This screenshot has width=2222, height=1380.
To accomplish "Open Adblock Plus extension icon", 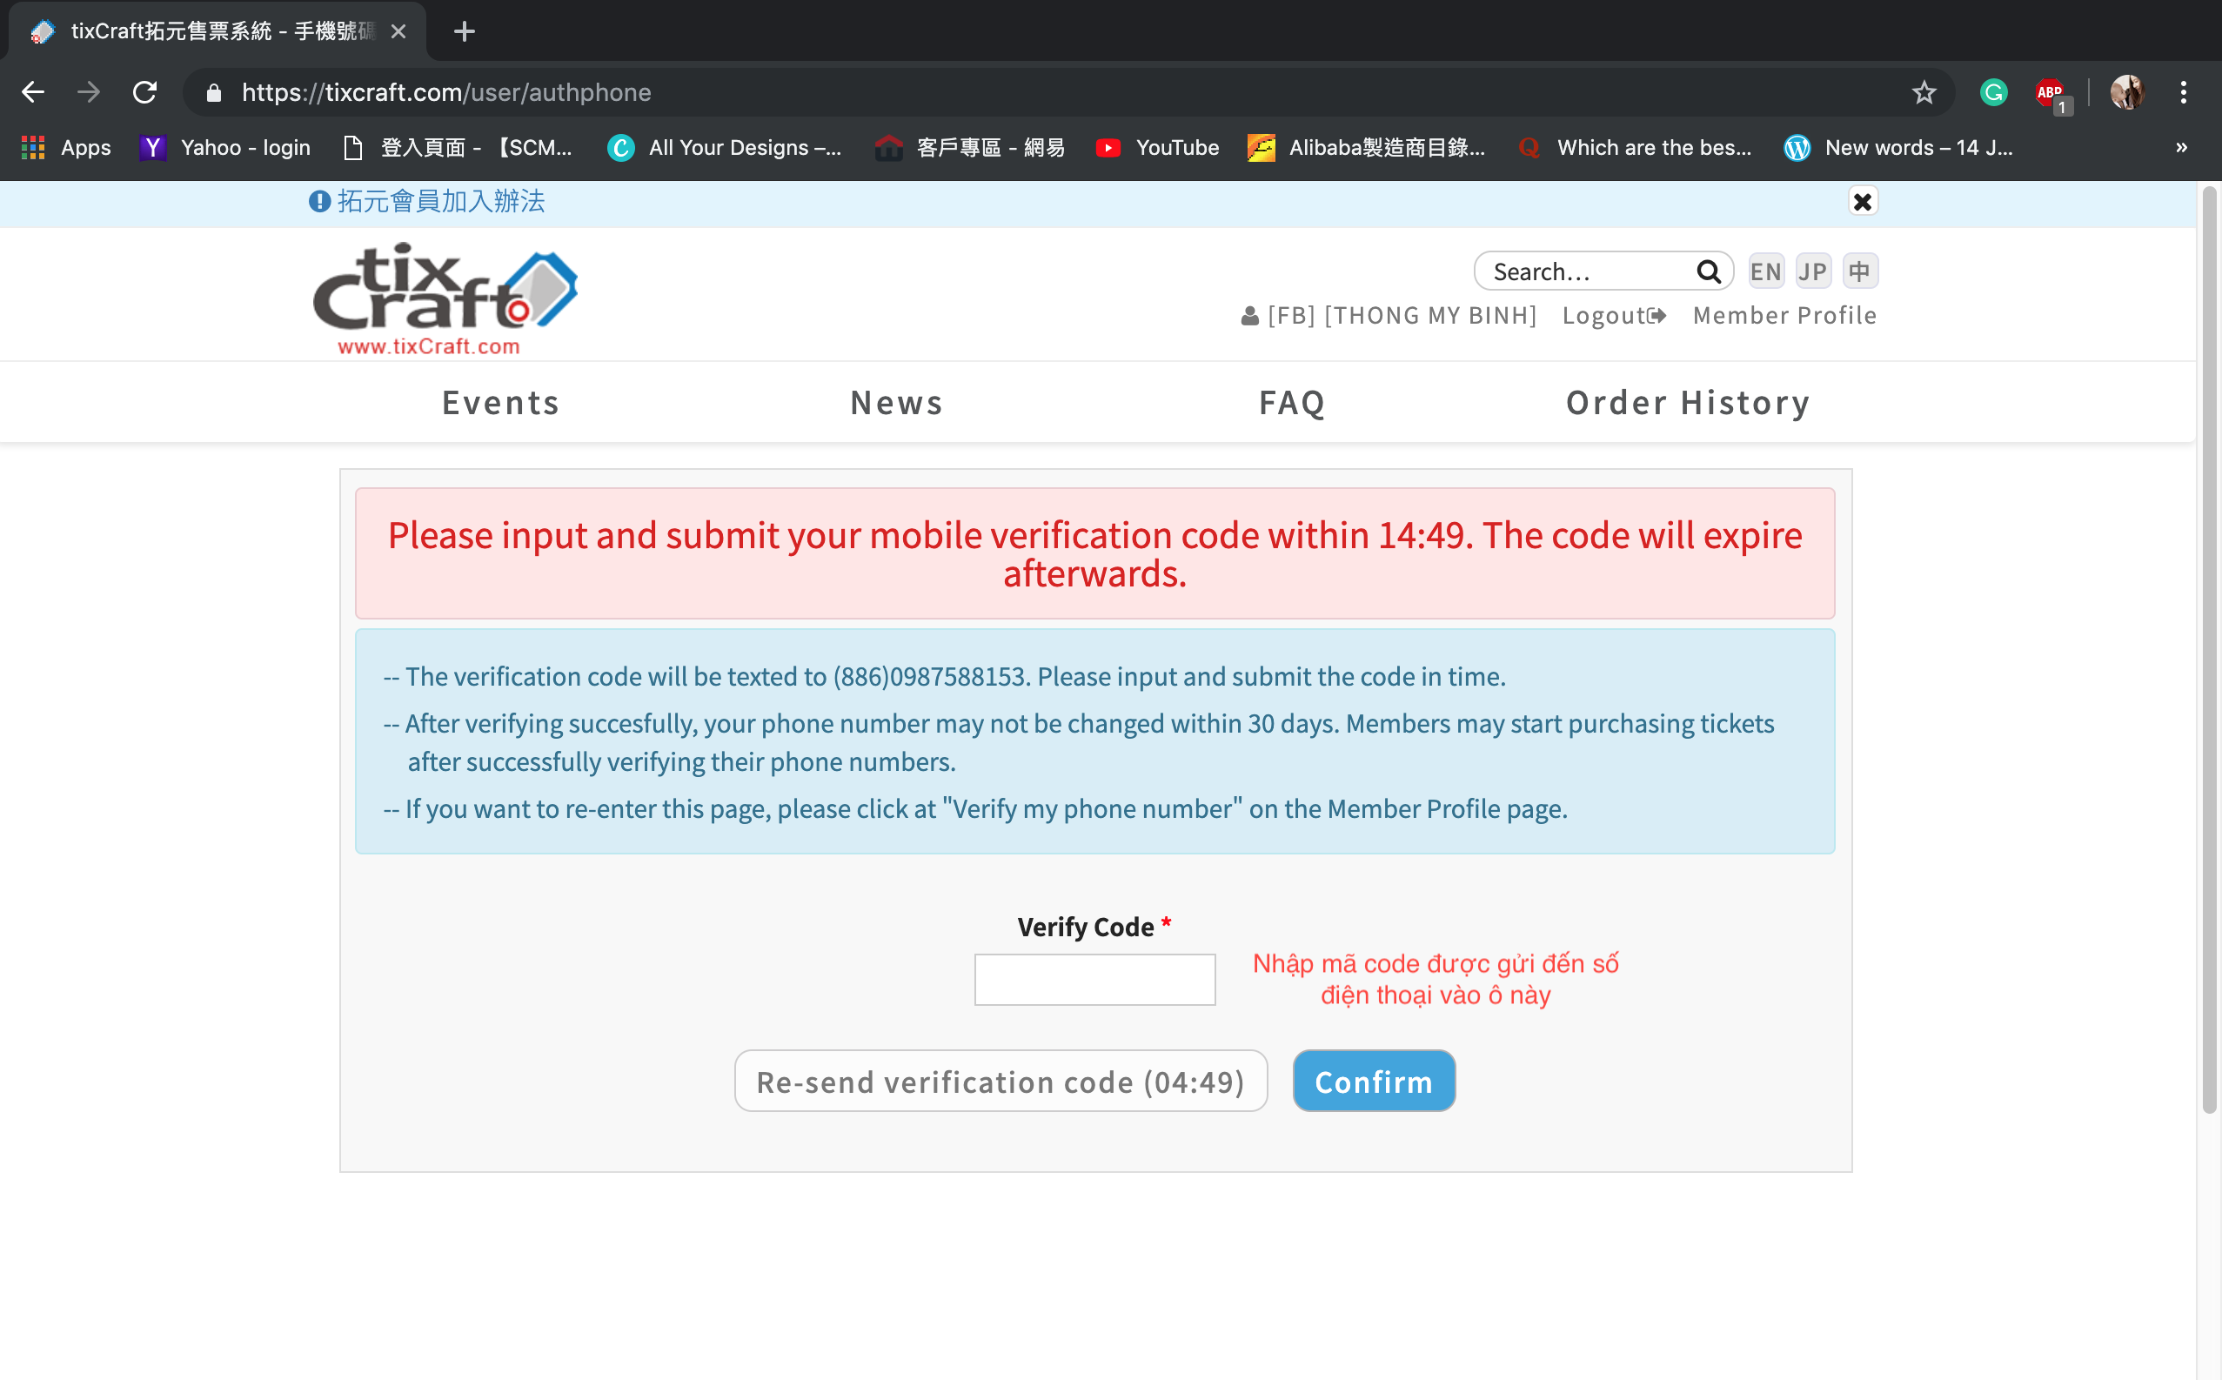I will pos(2050,92).
